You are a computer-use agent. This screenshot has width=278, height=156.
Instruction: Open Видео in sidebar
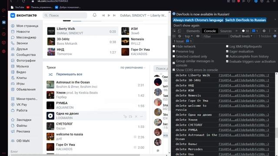coord(18,72)
